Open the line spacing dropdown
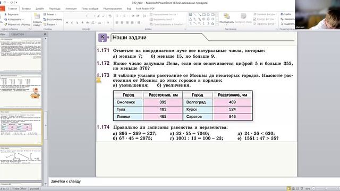The height and width of the screenshot is (191, 340). pos(144,16)
